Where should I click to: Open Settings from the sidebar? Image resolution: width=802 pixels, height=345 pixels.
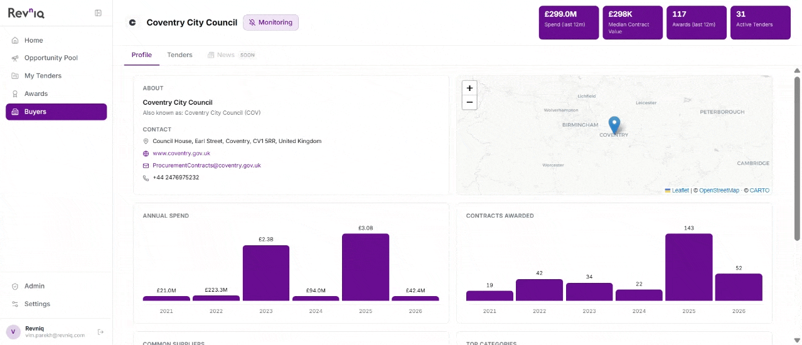tap(56, 304)
